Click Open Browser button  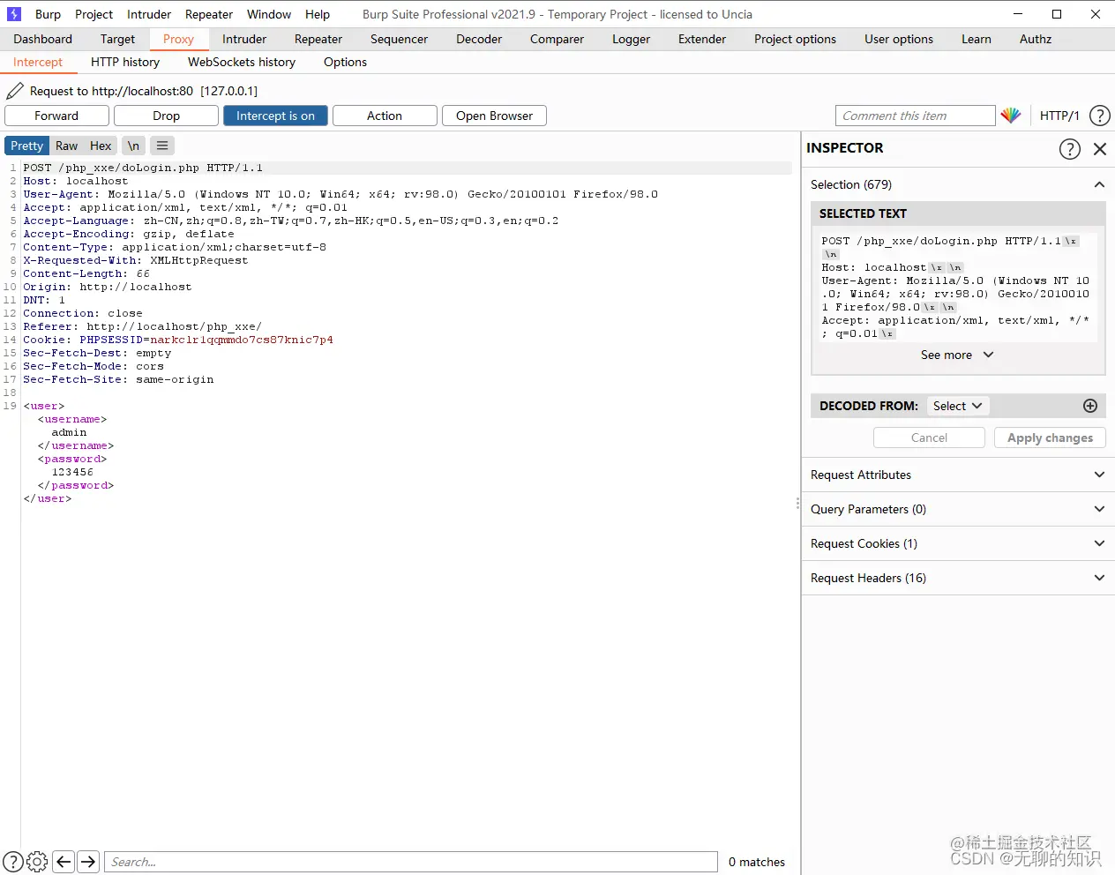tap(494, 116)
